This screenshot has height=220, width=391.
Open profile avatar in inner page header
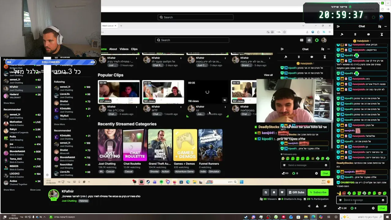point(324,40)
